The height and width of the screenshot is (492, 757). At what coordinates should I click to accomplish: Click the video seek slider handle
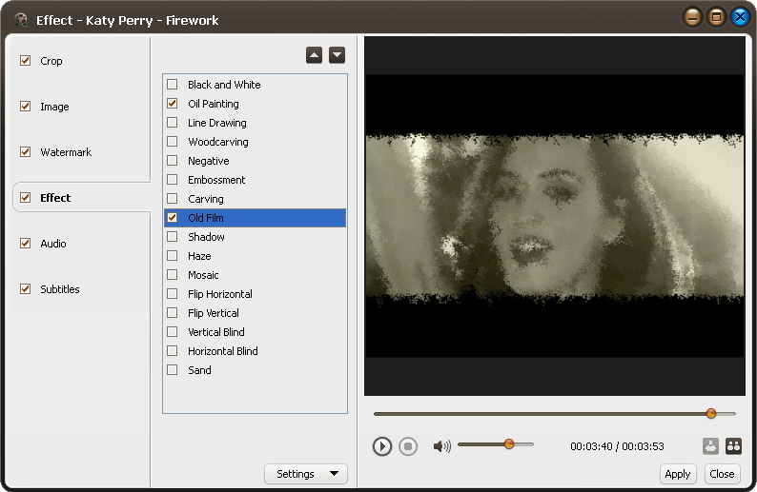click(710, 413)
